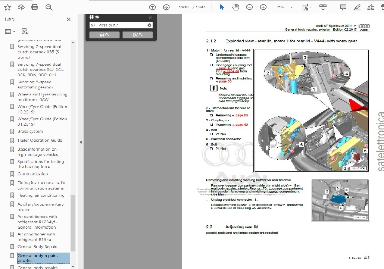Viewport: 384px width, 269px height.
Task: Go to next page arrow
Action: [x=166, y=7]
